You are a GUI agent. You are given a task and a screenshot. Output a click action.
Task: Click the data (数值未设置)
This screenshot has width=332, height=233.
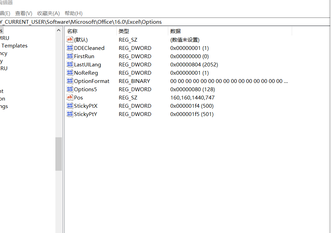click(x=185, y=40)
